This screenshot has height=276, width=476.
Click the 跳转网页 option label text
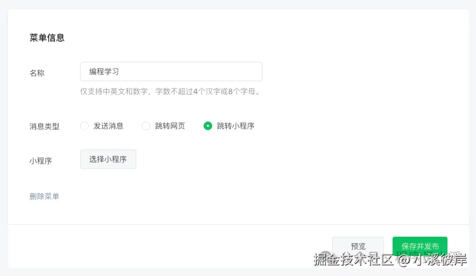tap(170, 126)
